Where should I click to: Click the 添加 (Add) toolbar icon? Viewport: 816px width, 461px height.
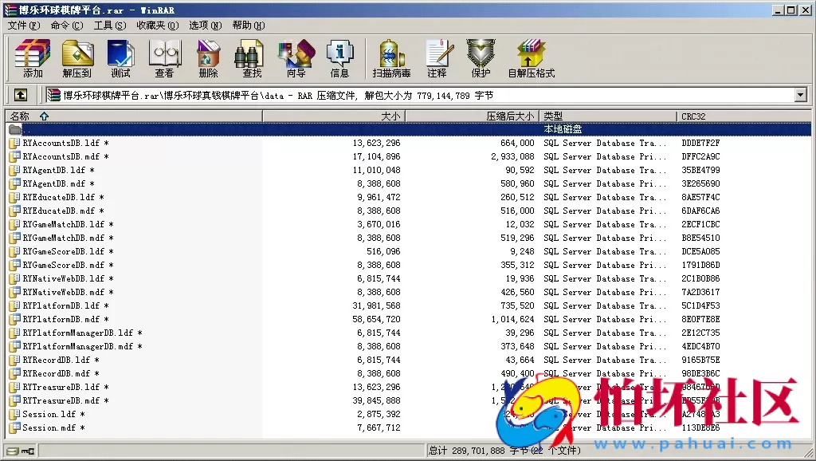coord(32,57)
